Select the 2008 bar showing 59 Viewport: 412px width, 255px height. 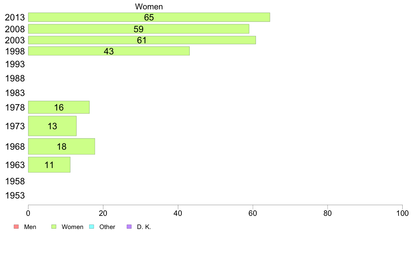pos(138,29)
